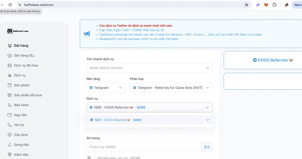
Task: Click Telegram icon in DOGS Referrals card
Action: pyautogui.click(x=255, y=60)
